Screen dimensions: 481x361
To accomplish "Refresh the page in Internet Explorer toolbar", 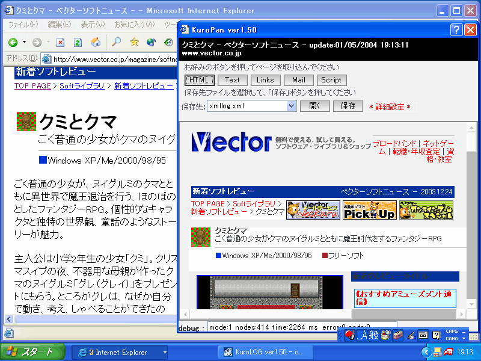I will click(78, 42).
